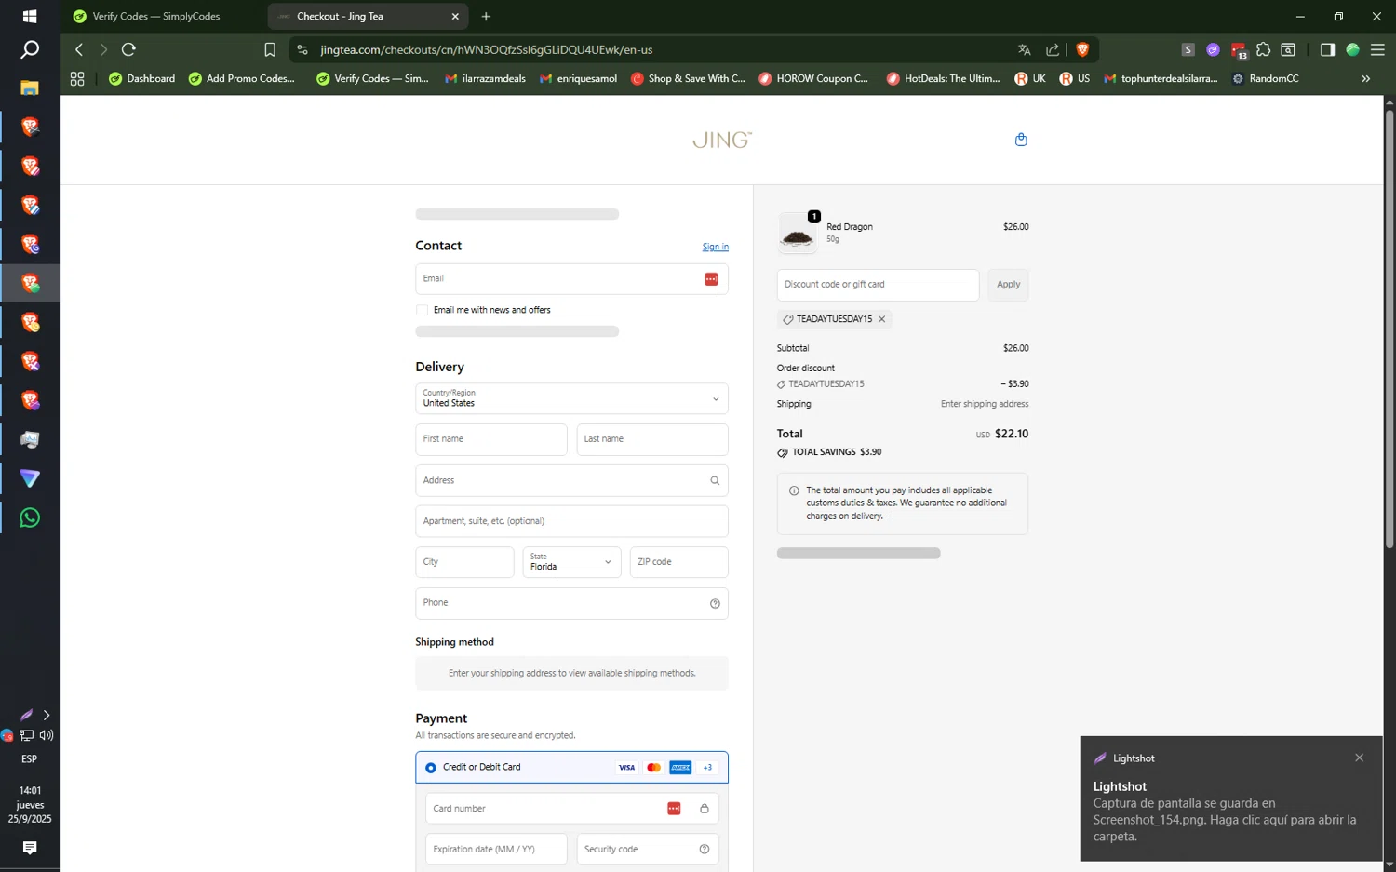Open the Country/Region dropdown
Viewport: 1396px width, 872px height.
[571, 398]
